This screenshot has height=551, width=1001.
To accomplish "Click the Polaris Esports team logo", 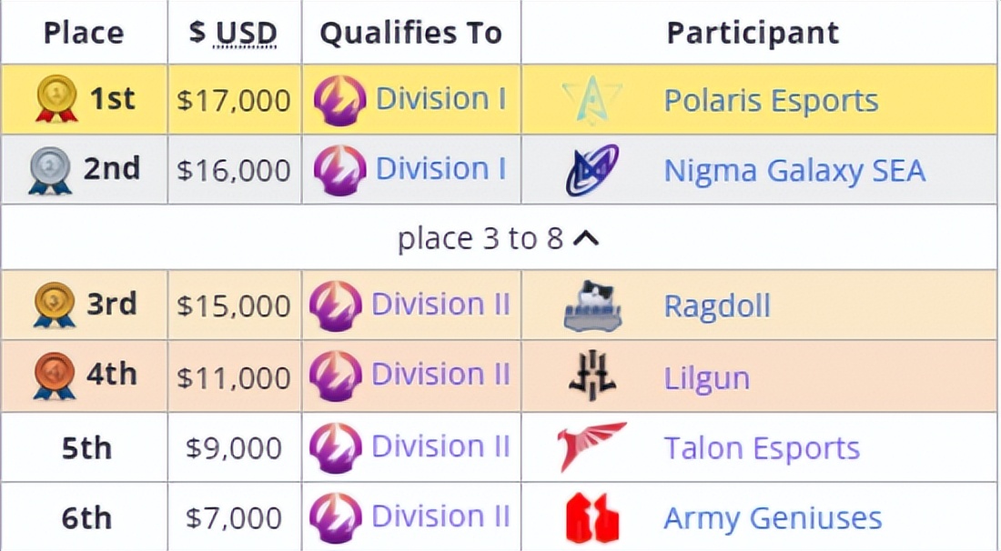I will coord(594,99).
